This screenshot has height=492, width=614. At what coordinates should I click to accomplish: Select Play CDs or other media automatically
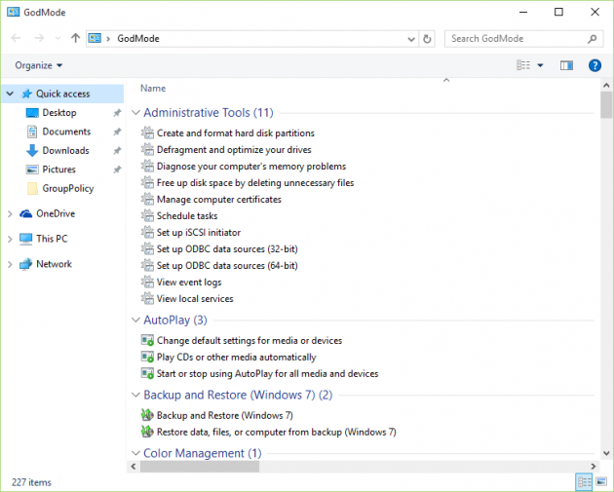coord(236,358)
